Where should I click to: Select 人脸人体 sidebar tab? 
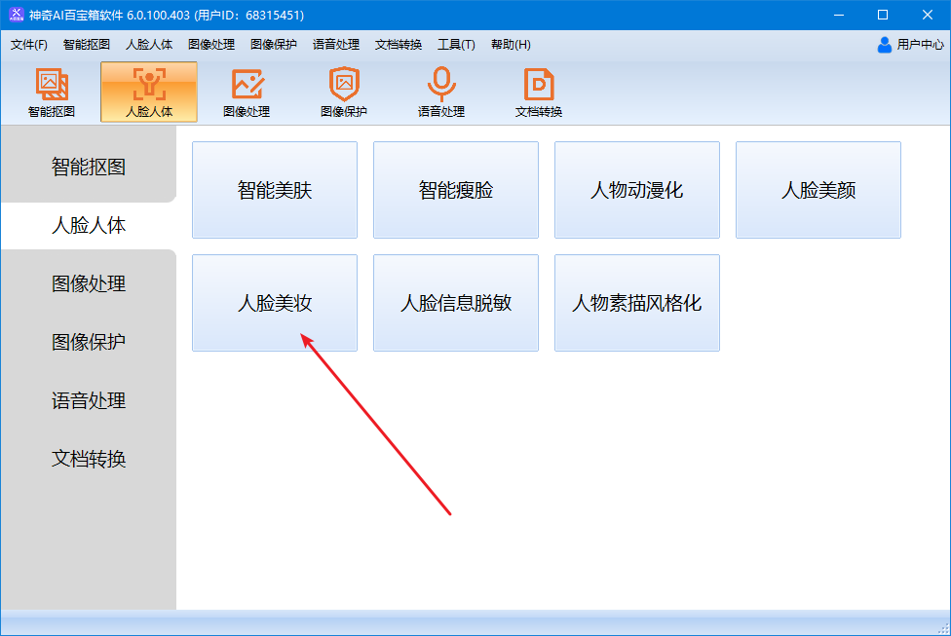point(89,226)
